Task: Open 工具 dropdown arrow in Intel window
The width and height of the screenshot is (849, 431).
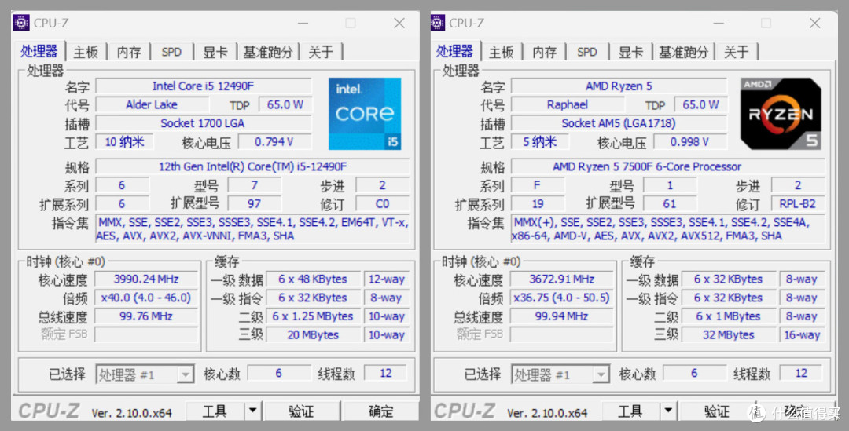Action: coord(252,411)
